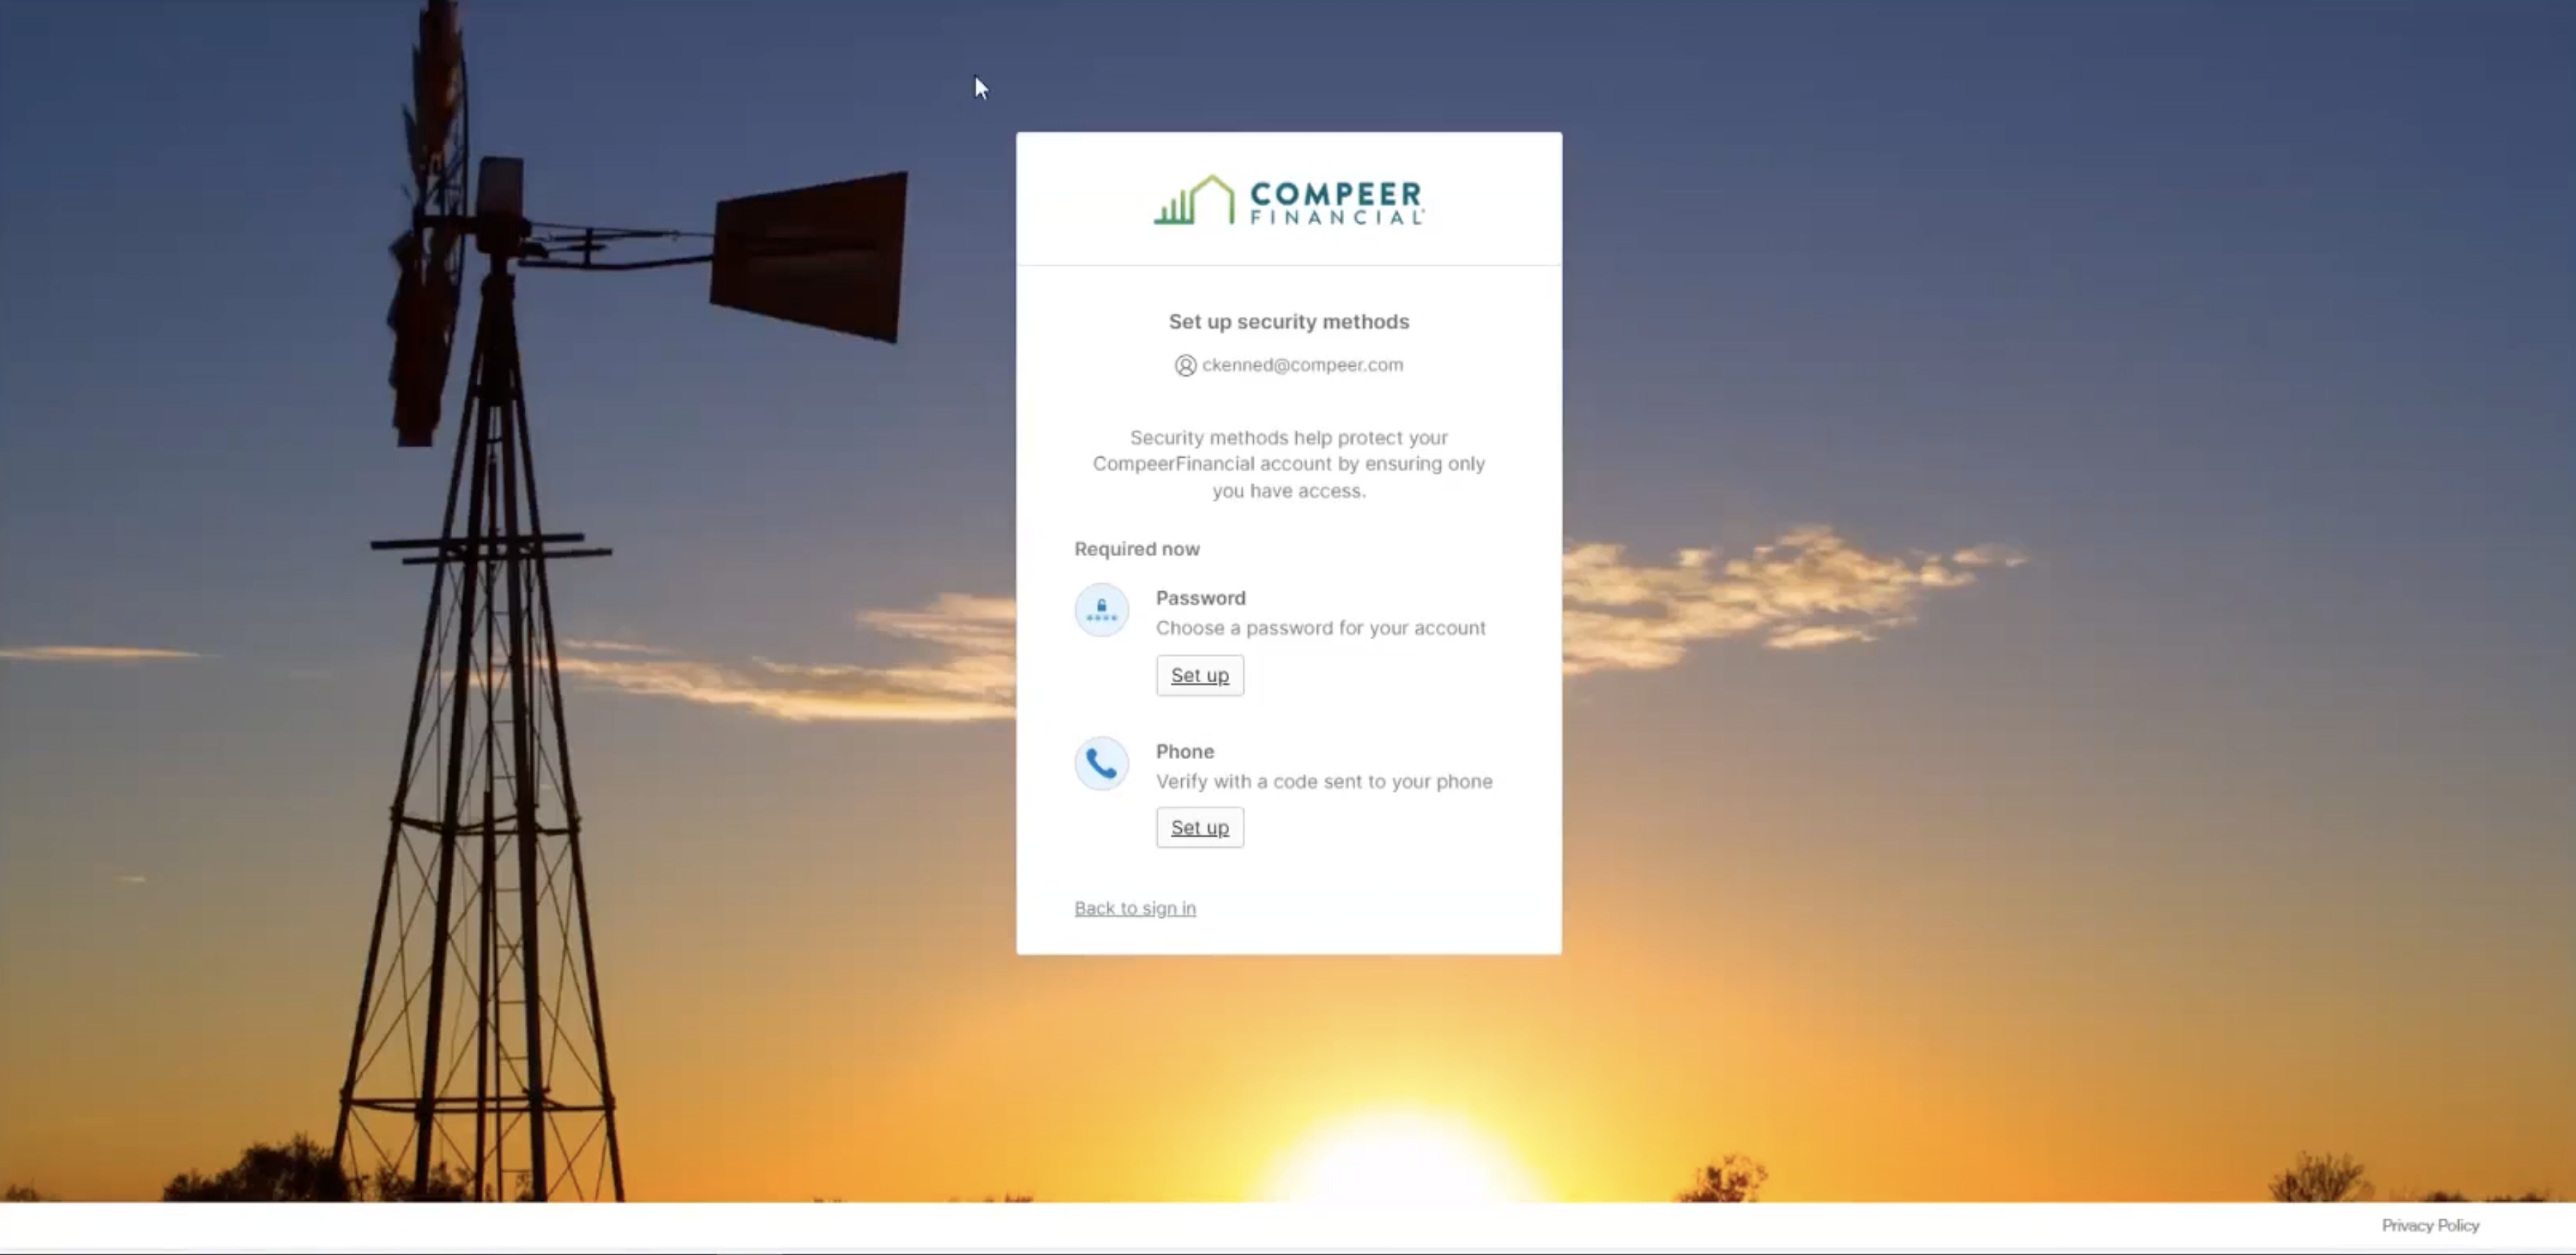This screenshot has width=2576, height=1255.
Task: Click the ckenned@compeer.com email address
Action: (1302, 365)
